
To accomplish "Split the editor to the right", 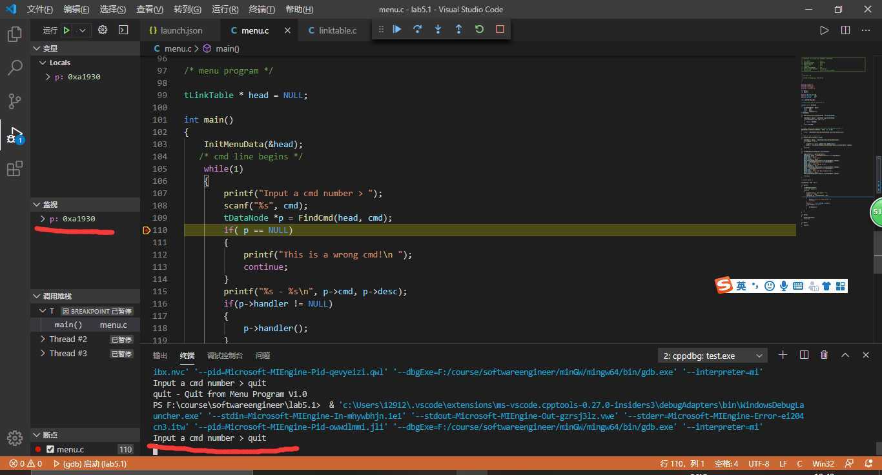I will (845, 30).
